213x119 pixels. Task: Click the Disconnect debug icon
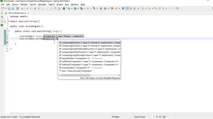(39, 9)
